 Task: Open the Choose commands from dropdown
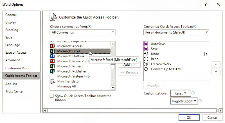tap(82, 32)
